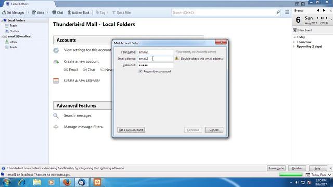Open the Thunderbird hamburger menu

pos(287,12)
